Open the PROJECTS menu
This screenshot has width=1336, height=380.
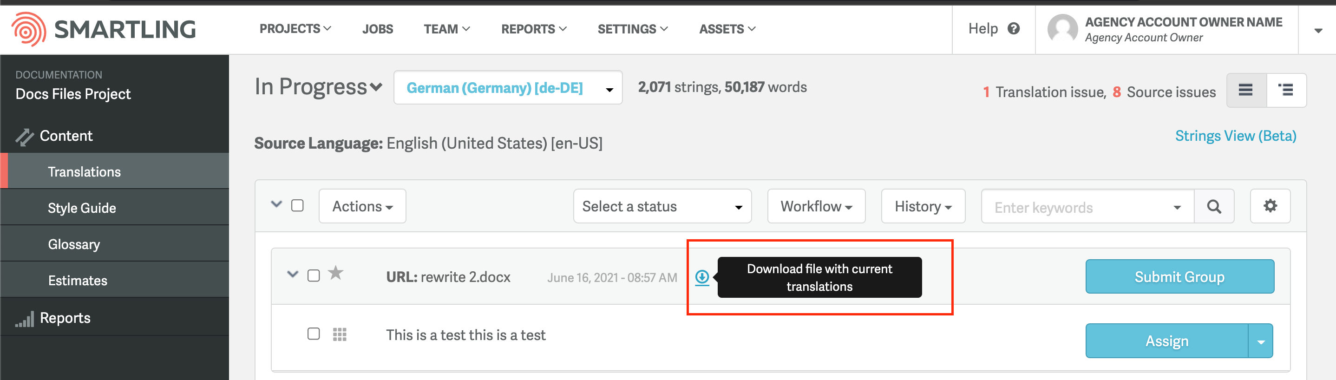click(x=295, y=29)
